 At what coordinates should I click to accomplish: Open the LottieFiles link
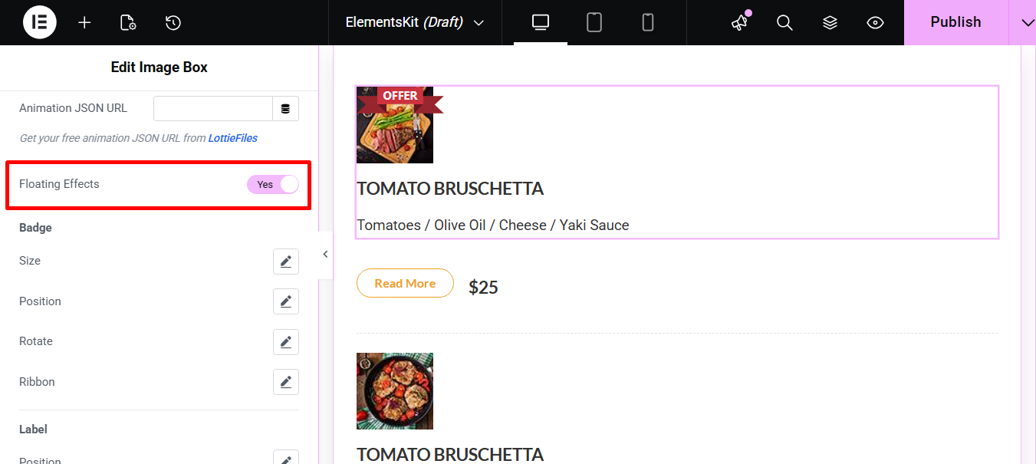coord(232,139)
